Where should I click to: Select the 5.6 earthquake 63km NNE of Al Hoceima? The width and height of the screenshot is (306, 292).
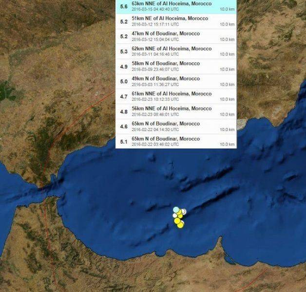(176, 7)
